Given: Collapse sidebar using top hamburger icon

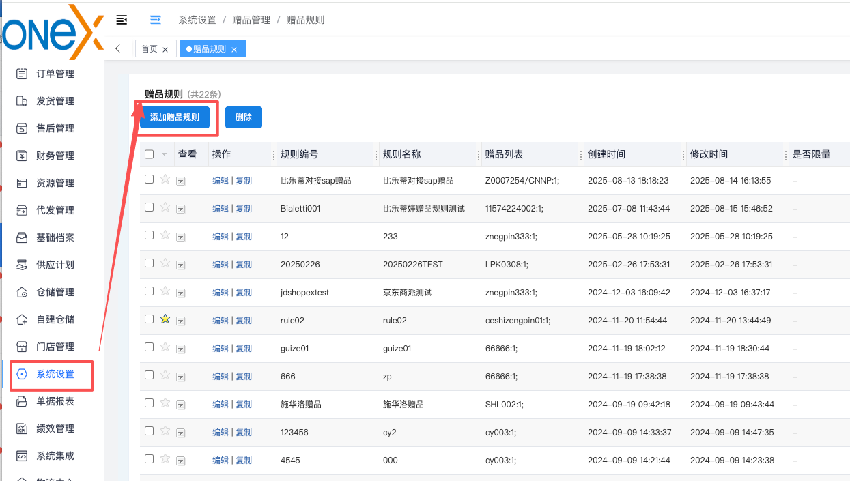Looking at the screenshot, I should [x=122, y=20].
